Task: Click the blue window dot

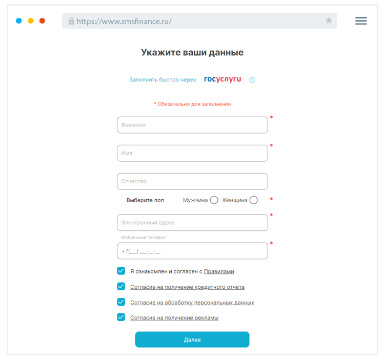Action: click(19, 21)
